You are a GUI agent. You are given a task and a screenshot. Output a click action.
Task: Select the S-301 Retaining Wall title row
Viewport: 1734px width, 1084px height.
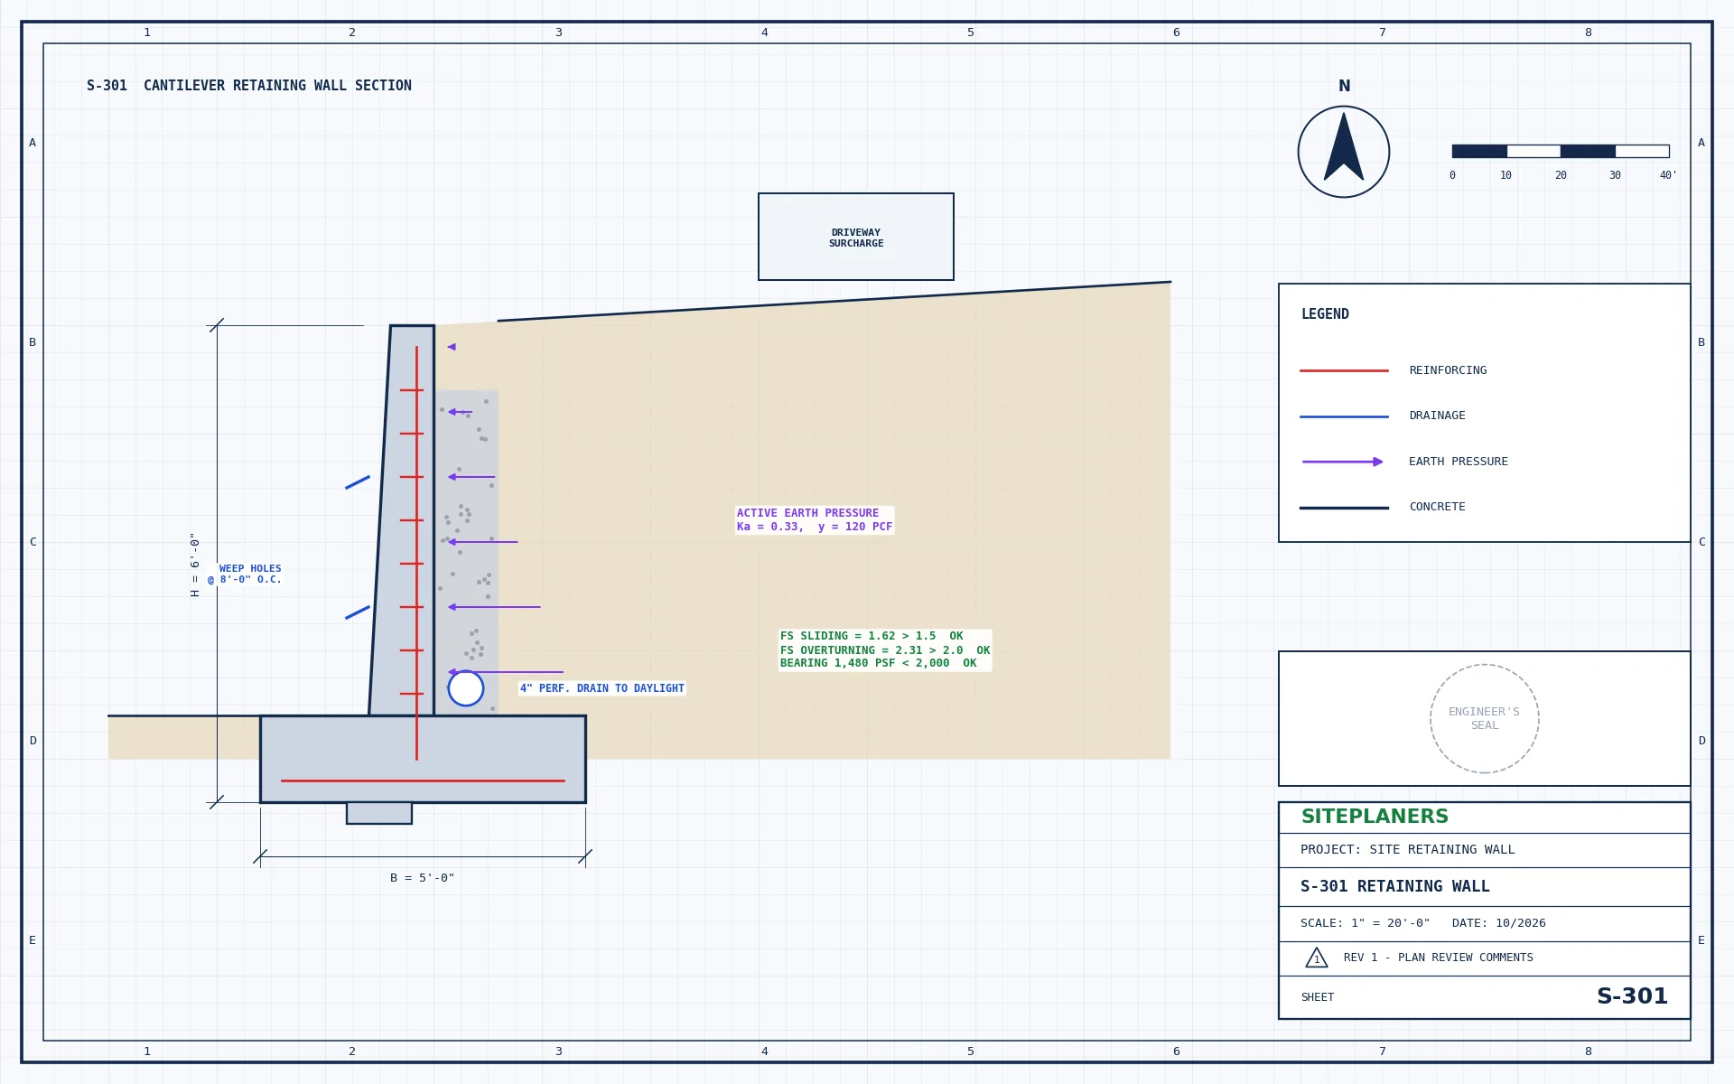tap(1485, 887)
